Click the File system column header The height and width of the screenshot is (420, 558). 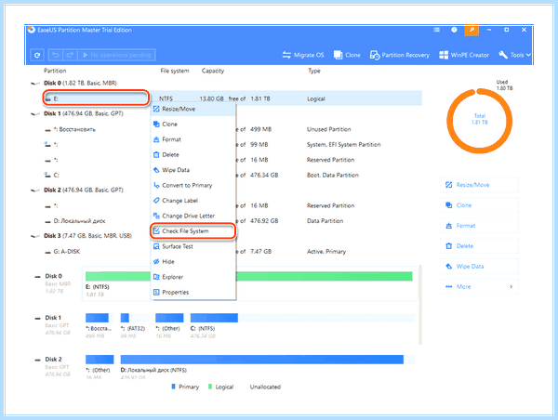coord(175,71)
